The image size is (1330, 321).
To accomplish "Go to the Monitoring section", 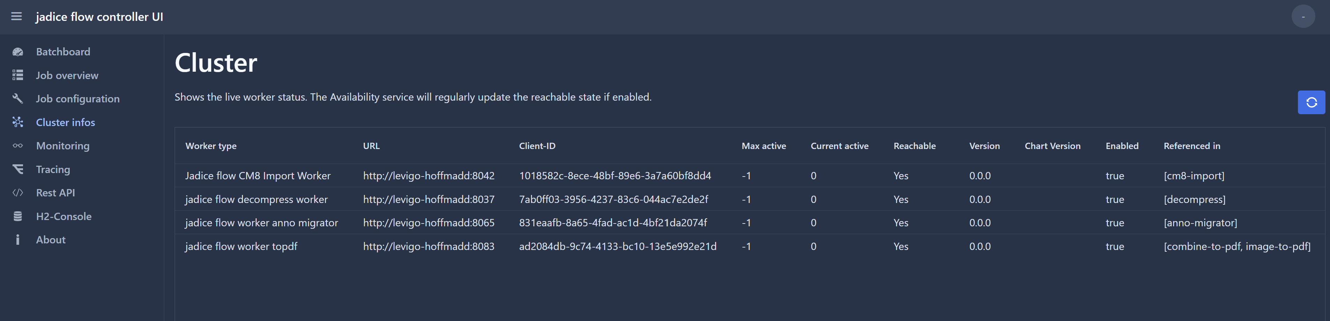I will (62, 146).
